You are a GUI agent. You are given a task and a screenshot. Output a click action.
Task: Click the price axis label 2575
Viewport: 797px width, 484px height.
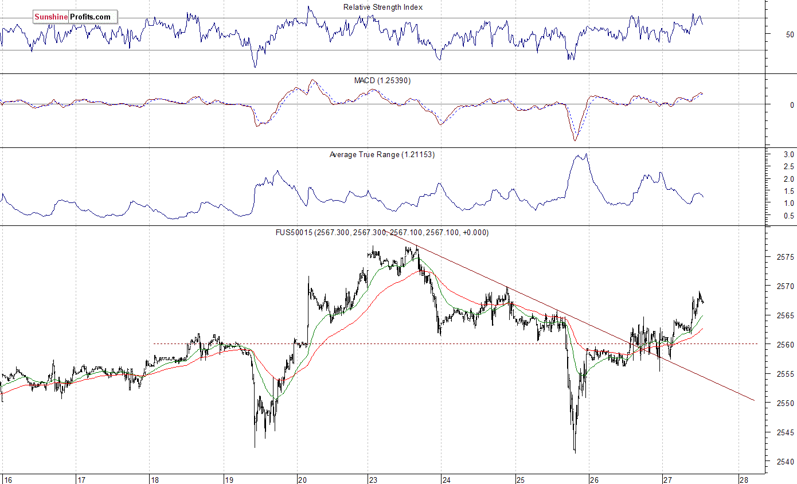click(786, 257)
